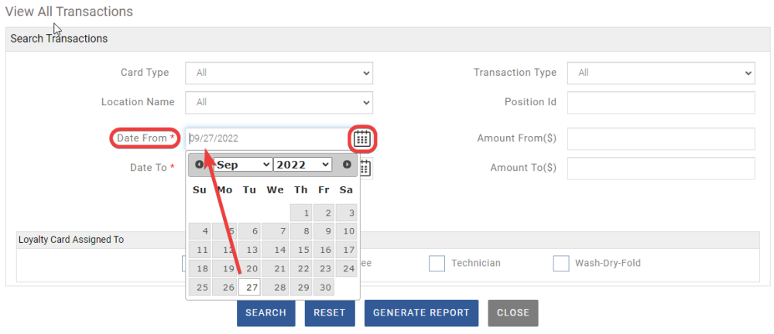Expand the Transaction Type dropdown
Screen dimensions: 774x334
tap(661, 73)
